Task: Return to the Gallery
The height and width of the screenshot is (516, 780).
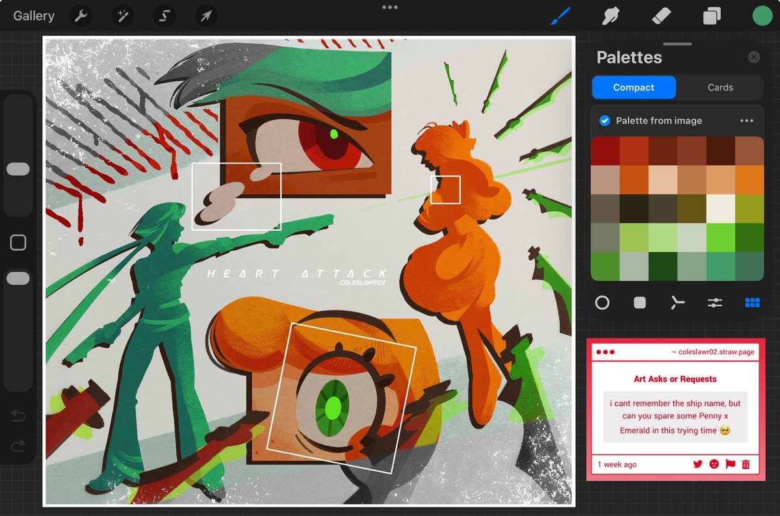Action: click(34, 16)
